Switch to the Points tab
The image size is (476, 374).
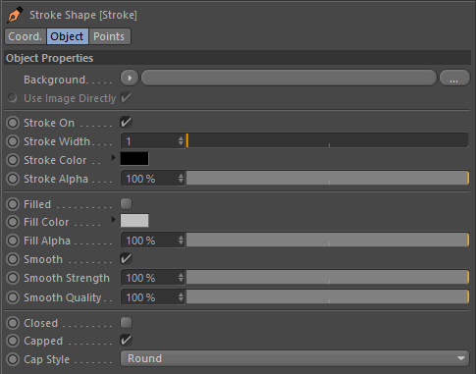coord(109,36)
